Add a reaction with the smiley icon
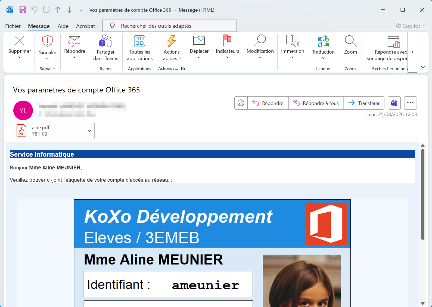Image resolution: width=432 pixels, height=307 pixels. pyautogui.click(x=241, y=103)
